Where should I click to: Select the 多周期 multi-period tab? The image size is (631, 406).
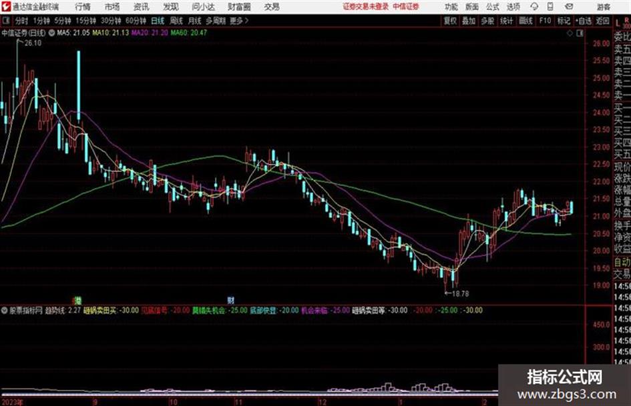click(x=216, y=21)
